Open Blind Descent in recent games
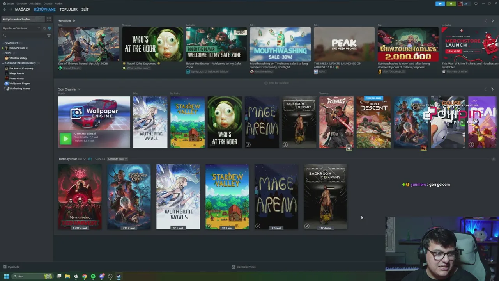499x281 pixels. (x=373, y=122)
